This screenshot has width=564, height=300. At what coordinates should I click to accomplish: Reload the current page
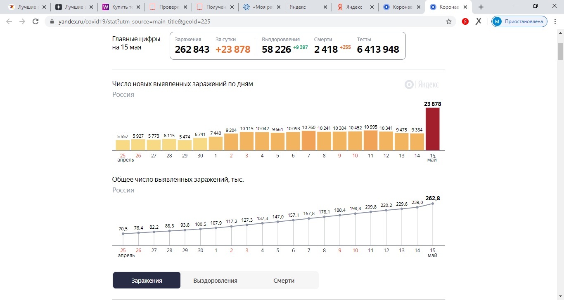[36, 21]
